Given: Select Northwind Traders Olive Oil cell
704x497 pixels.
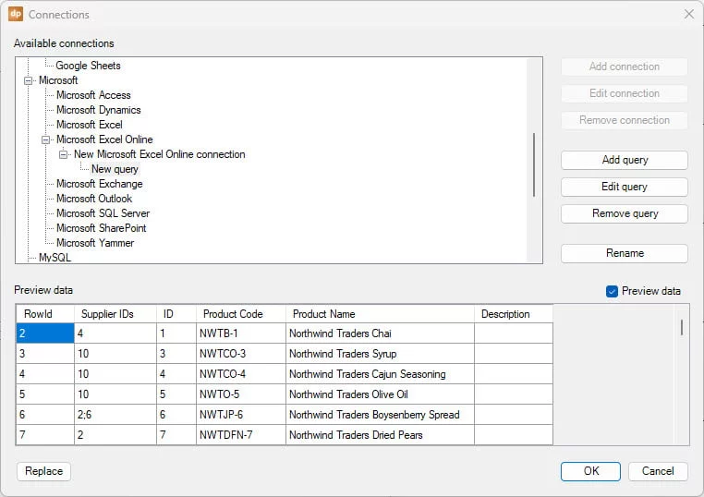Looking at the screenshot, I should 380,394.
